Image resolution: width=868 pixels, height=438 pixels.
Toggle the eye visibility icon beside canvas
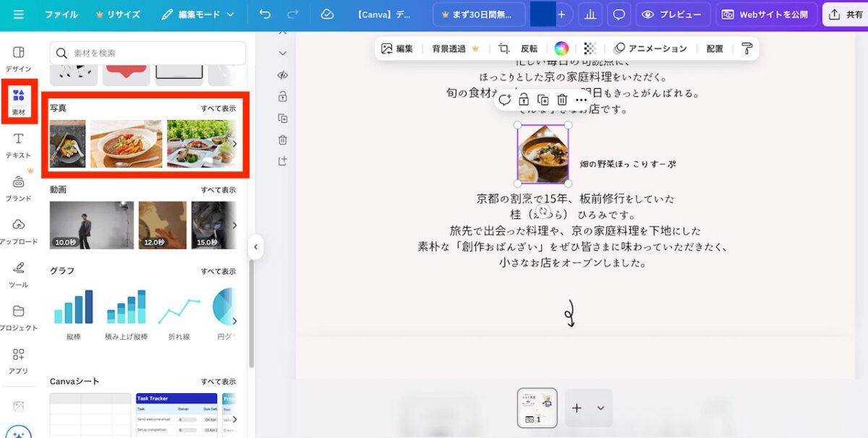tap(283, 75)
